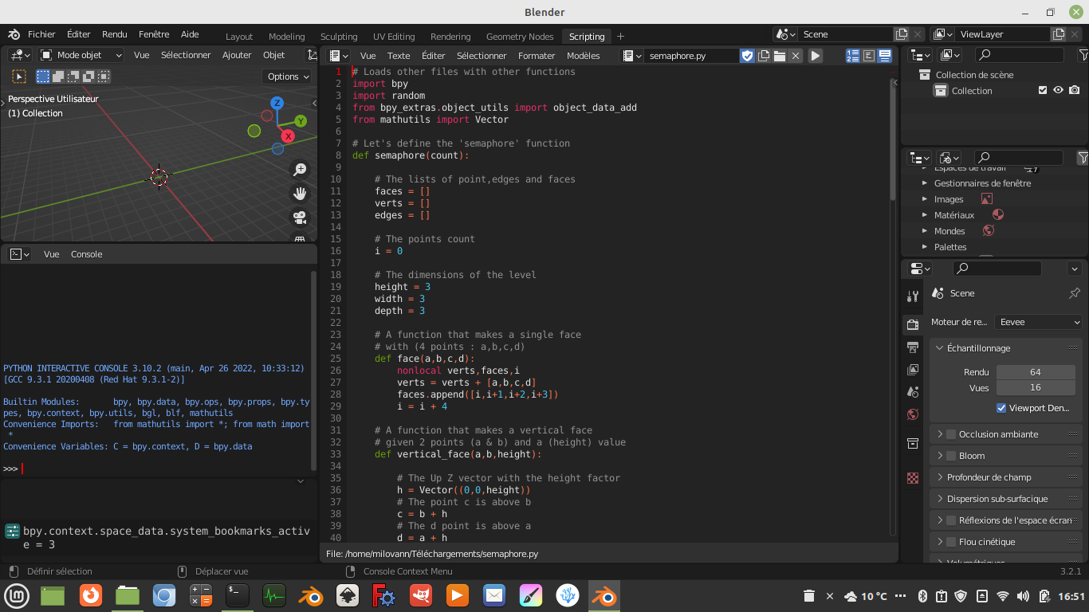Run the semaphore.py script with the play button
Viewport: 1089px width, 612px height.
click(816, 56)
